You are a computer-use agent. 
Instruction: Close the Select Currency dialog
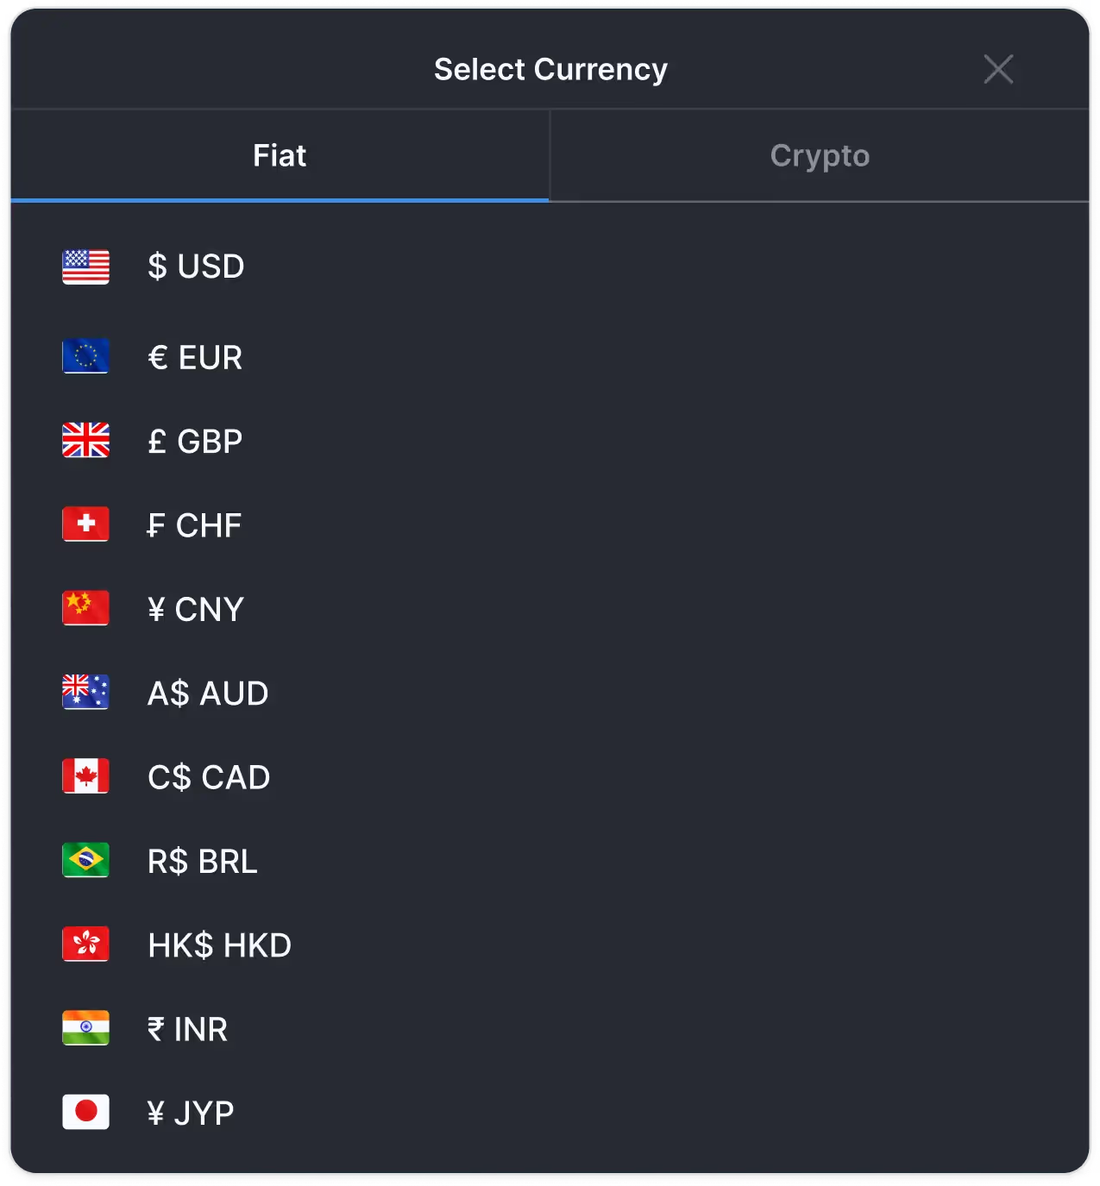[x=998, y=69]
